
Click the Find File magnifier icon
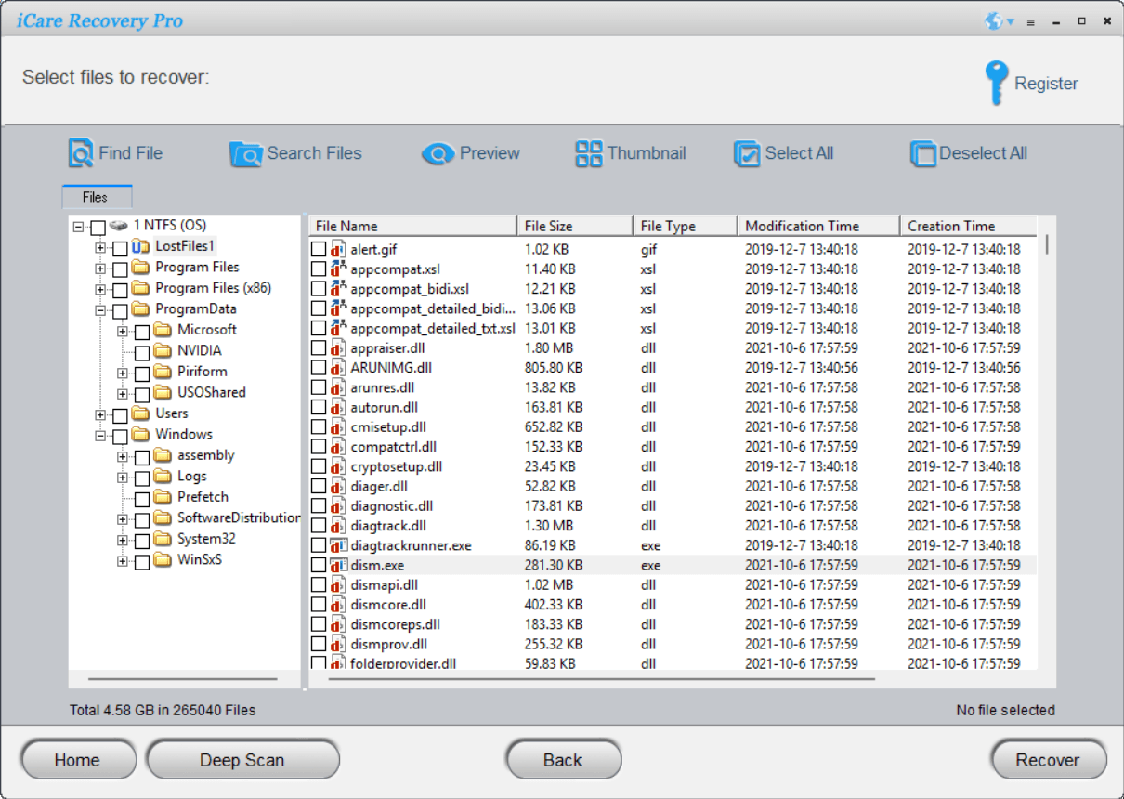click(x=81, y=153)
